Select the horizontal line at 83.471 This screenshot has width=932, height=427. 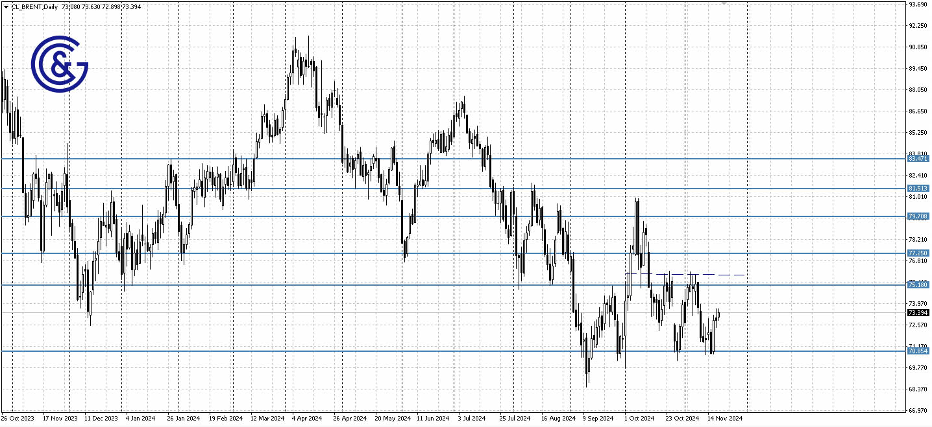point(454,158)
